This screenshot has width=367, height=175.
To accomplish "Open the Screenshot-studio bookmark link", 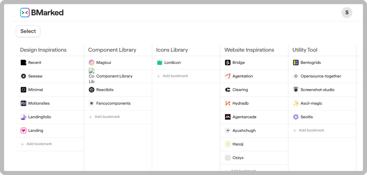I will (x=317, y=90).
